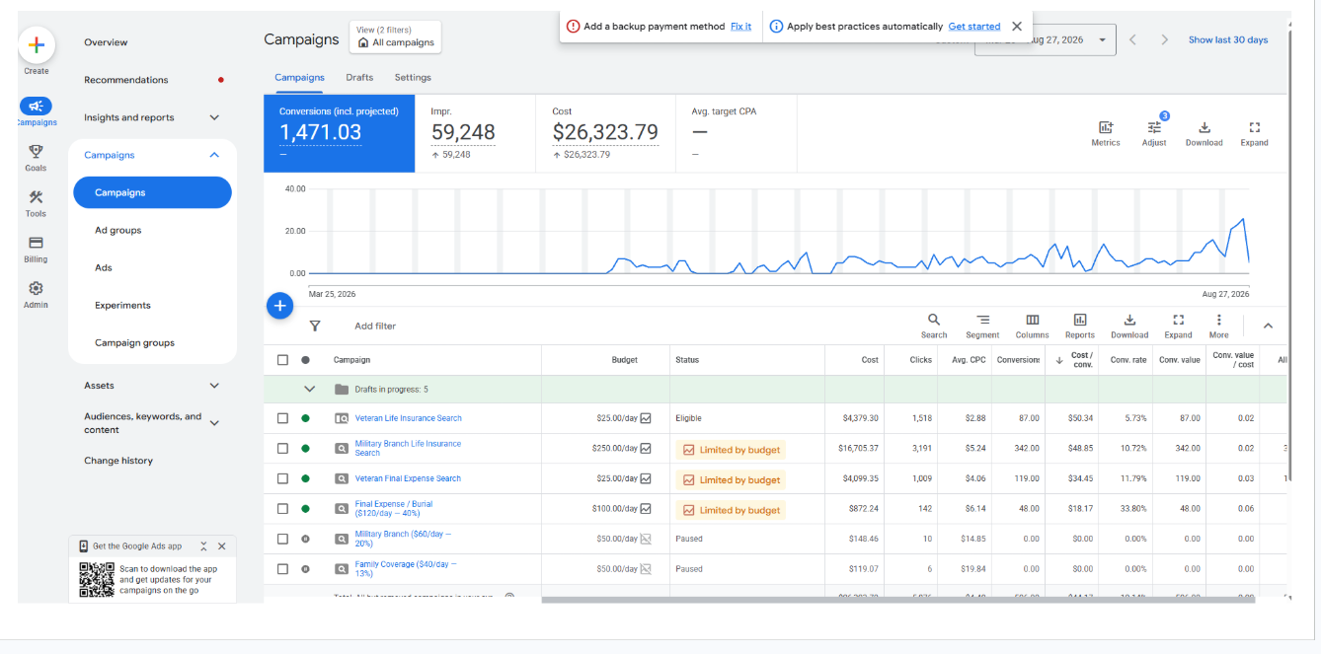This screenshot has height=654, width=1321.
Task: Close the Google Ads app promo card
Action: coord(221,545)
